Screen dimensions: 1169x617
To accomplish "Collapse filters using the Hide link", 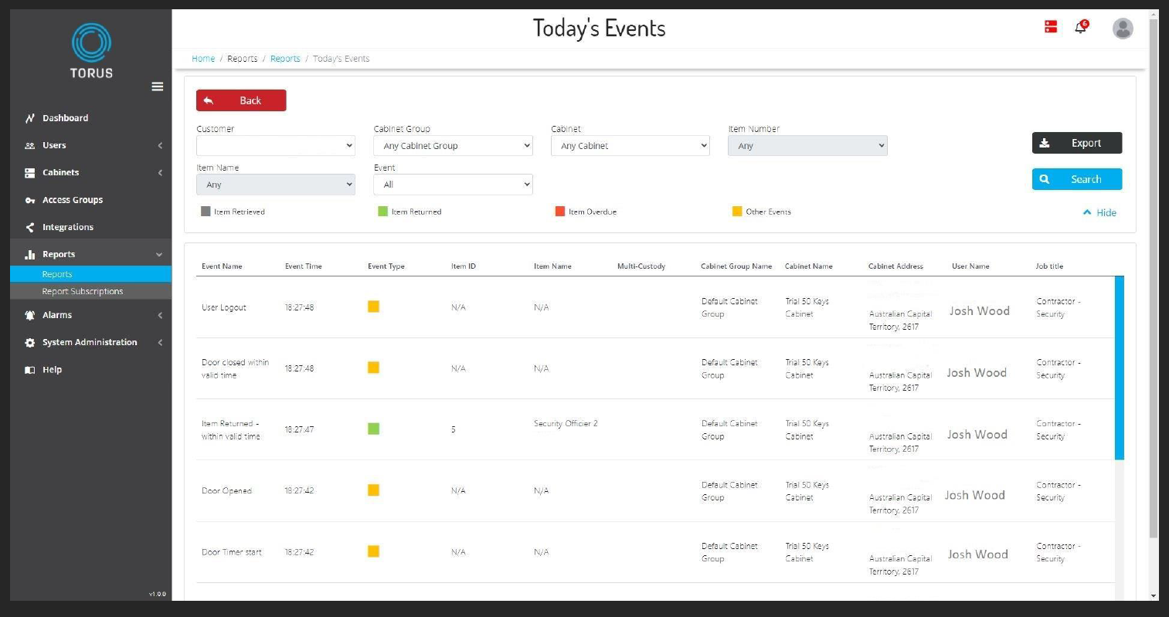I will point(1099,212).
